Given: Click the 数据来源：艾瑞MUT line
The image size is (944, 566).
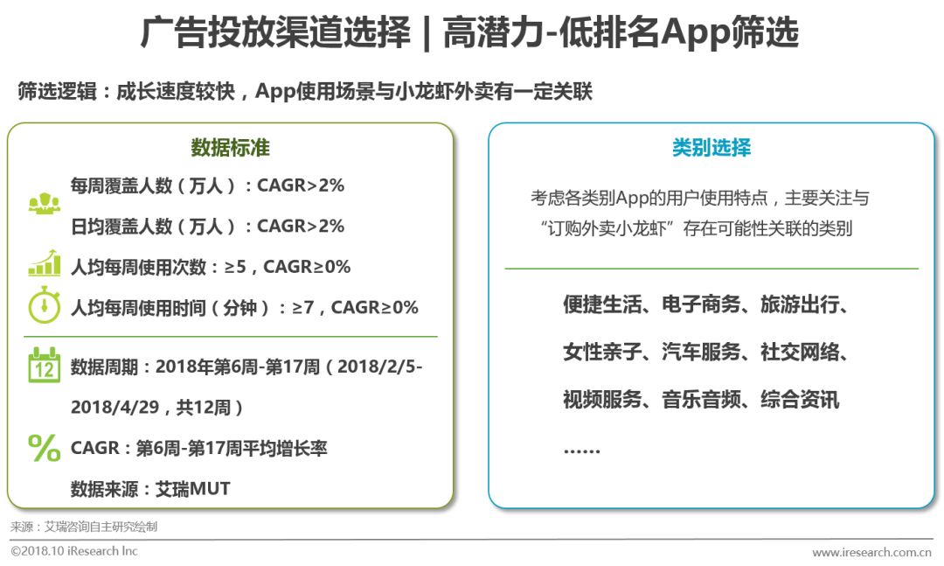Looking at the screenshot, I should (150, 489).
